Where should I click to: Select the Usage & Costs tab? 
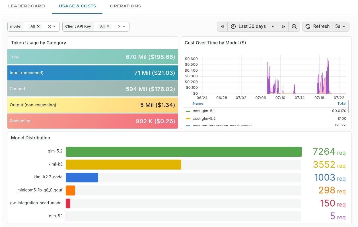click(x=77, y=6)
